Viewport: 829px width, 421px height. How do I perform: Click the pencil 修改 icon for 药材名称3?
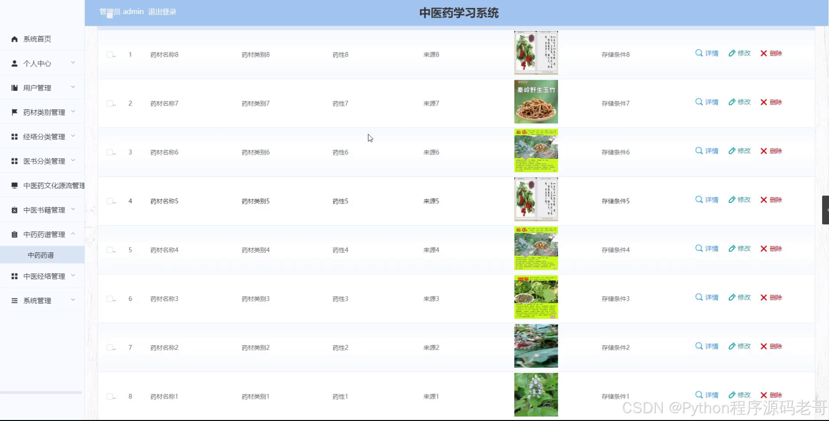coord(732,297)
